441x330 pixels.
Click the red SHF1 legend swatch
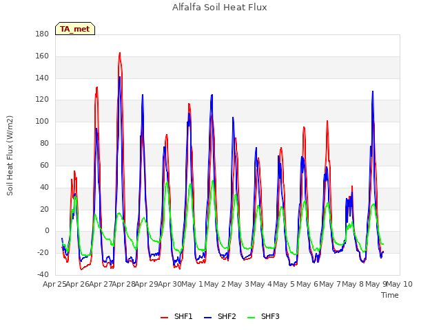coord(164,318)
